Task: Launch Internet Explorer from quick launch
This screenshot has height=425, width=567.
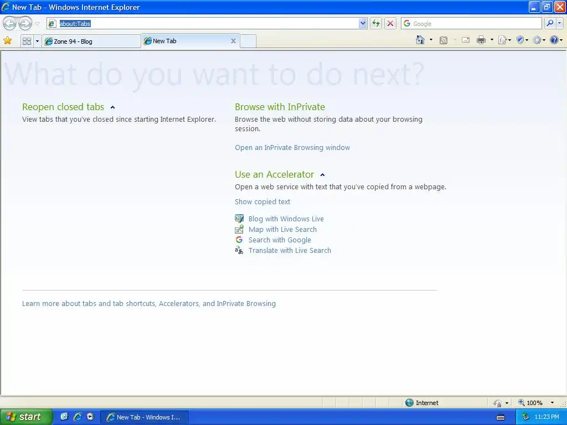Action: [78, 417]
